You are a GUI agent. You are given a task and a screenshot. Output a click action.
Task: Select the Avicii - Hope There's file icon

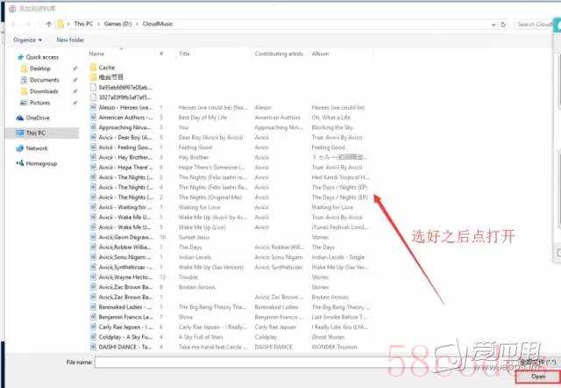[94, 168]
